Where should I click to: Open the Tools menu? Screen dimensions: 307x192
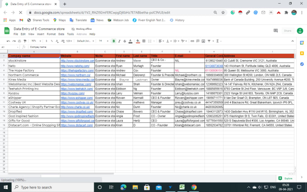pos(70,34)
